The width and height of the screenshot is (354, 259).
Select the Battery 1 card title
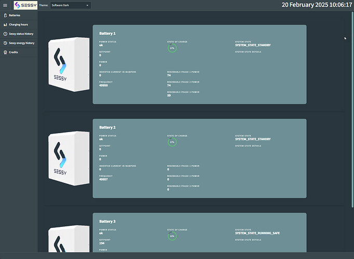(x=107, y=33)
